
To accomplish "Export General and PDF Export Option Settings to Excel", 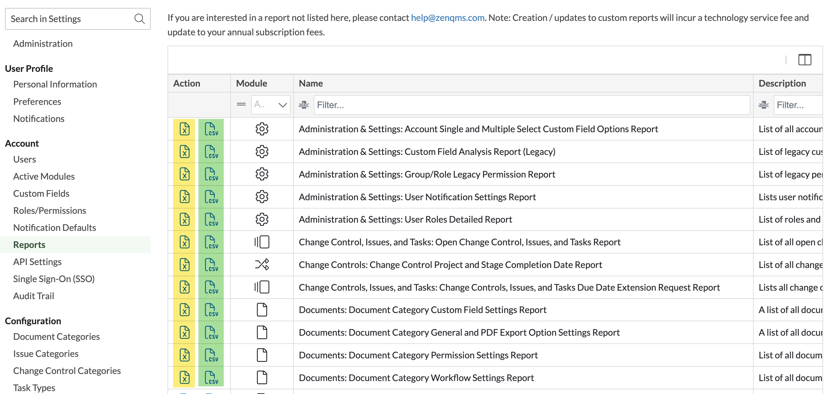I will (184, 332).
